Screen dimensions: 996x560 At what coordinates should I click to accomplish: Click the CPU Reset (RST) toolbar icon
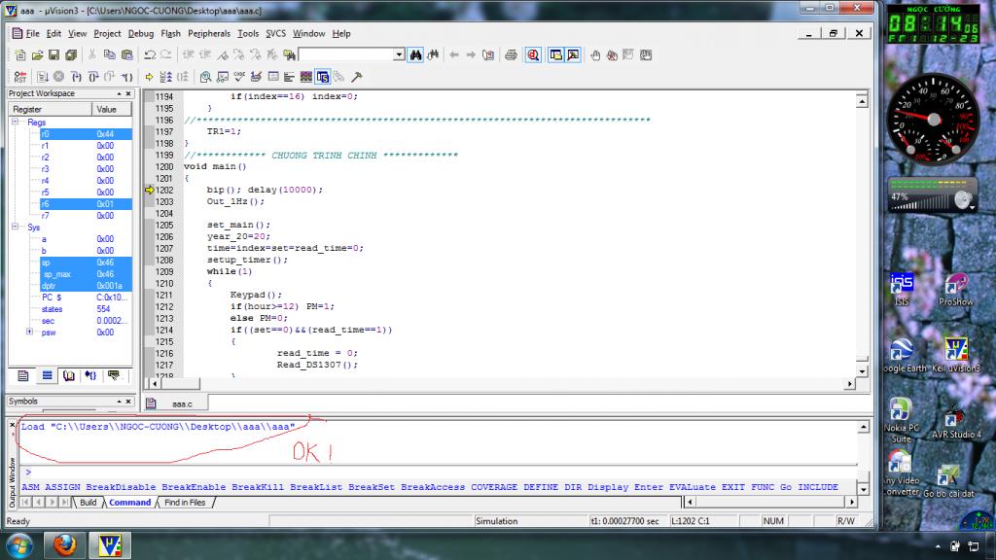click(x=19, y=77)
